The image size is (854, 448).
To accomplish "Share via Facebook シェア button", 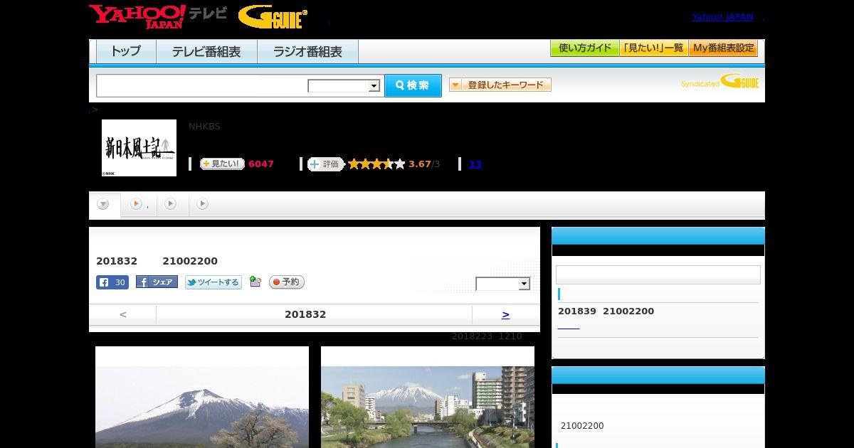I will coord(157,282).
